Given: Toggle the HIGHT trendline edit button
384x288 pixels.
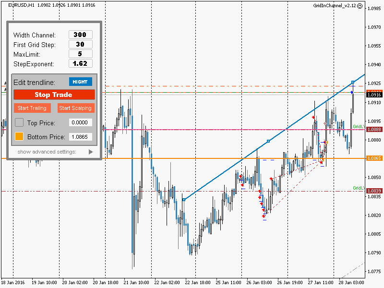Looking at the screenshot, I should (81, 82).
